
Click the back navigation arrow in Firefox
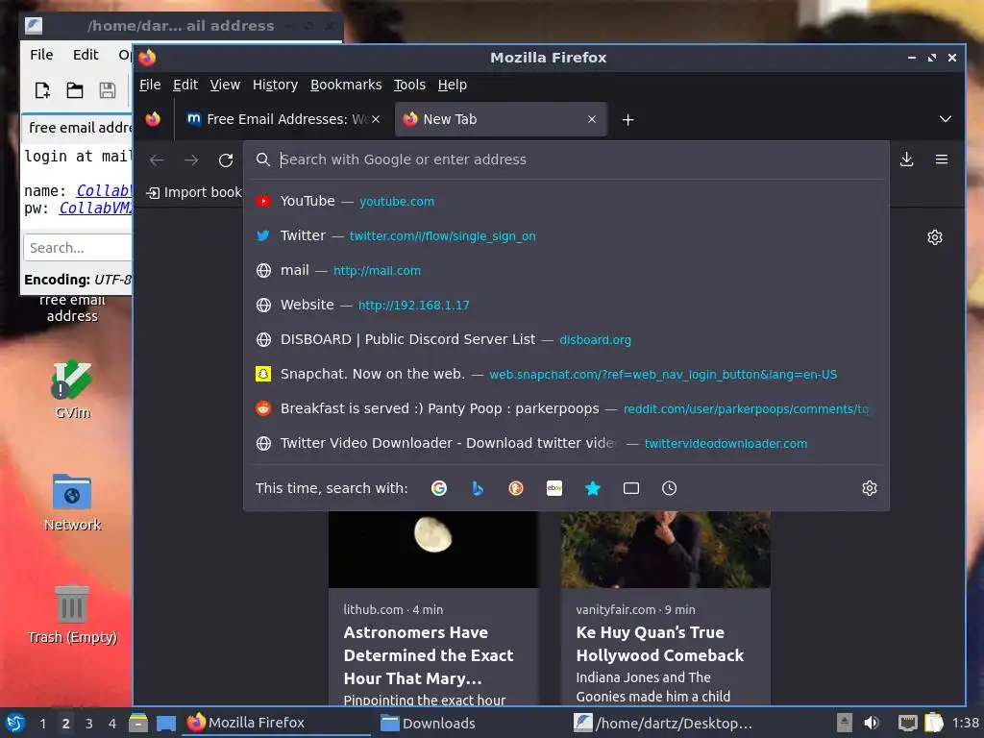[x=157, y=160]
